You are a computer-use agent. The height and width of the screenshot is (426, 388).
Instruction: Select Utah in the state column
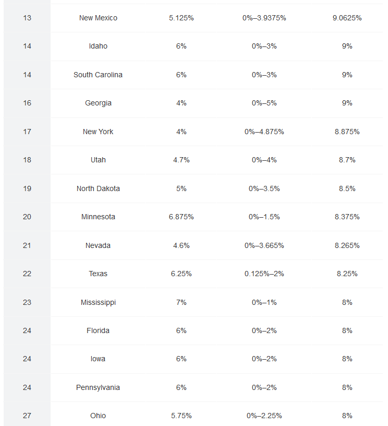[x=98, y=160]
